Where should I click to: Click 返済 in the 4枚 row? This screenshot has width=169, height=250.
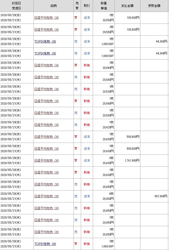point(87,196)
